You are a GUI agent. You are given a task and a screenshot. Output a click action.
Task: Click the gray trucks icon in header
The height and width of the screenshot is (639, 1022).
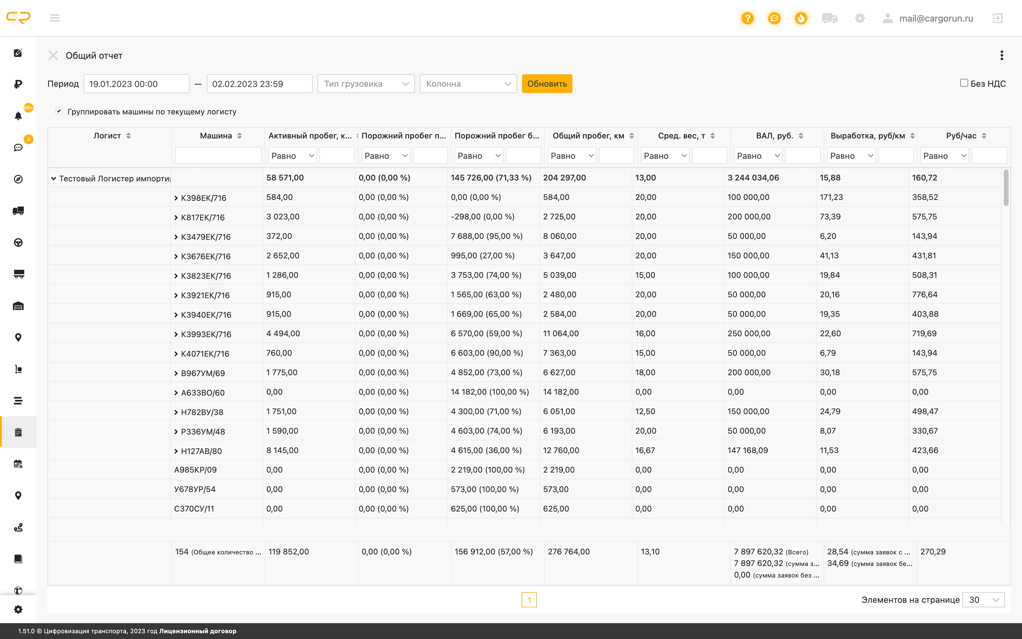coord(829,18)
